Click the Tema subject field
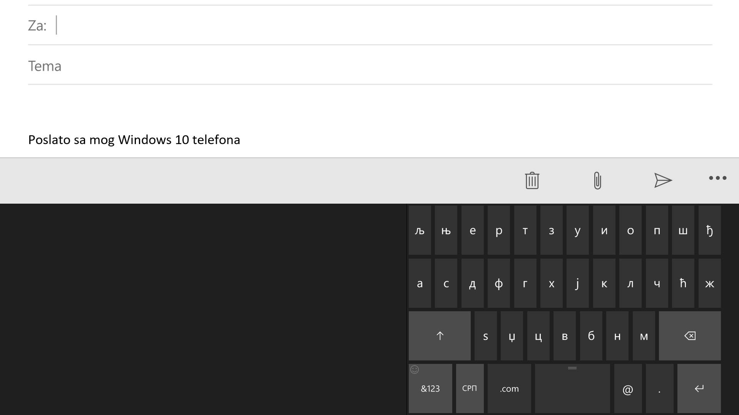The image size is (739, 415). tap(154, 66)
